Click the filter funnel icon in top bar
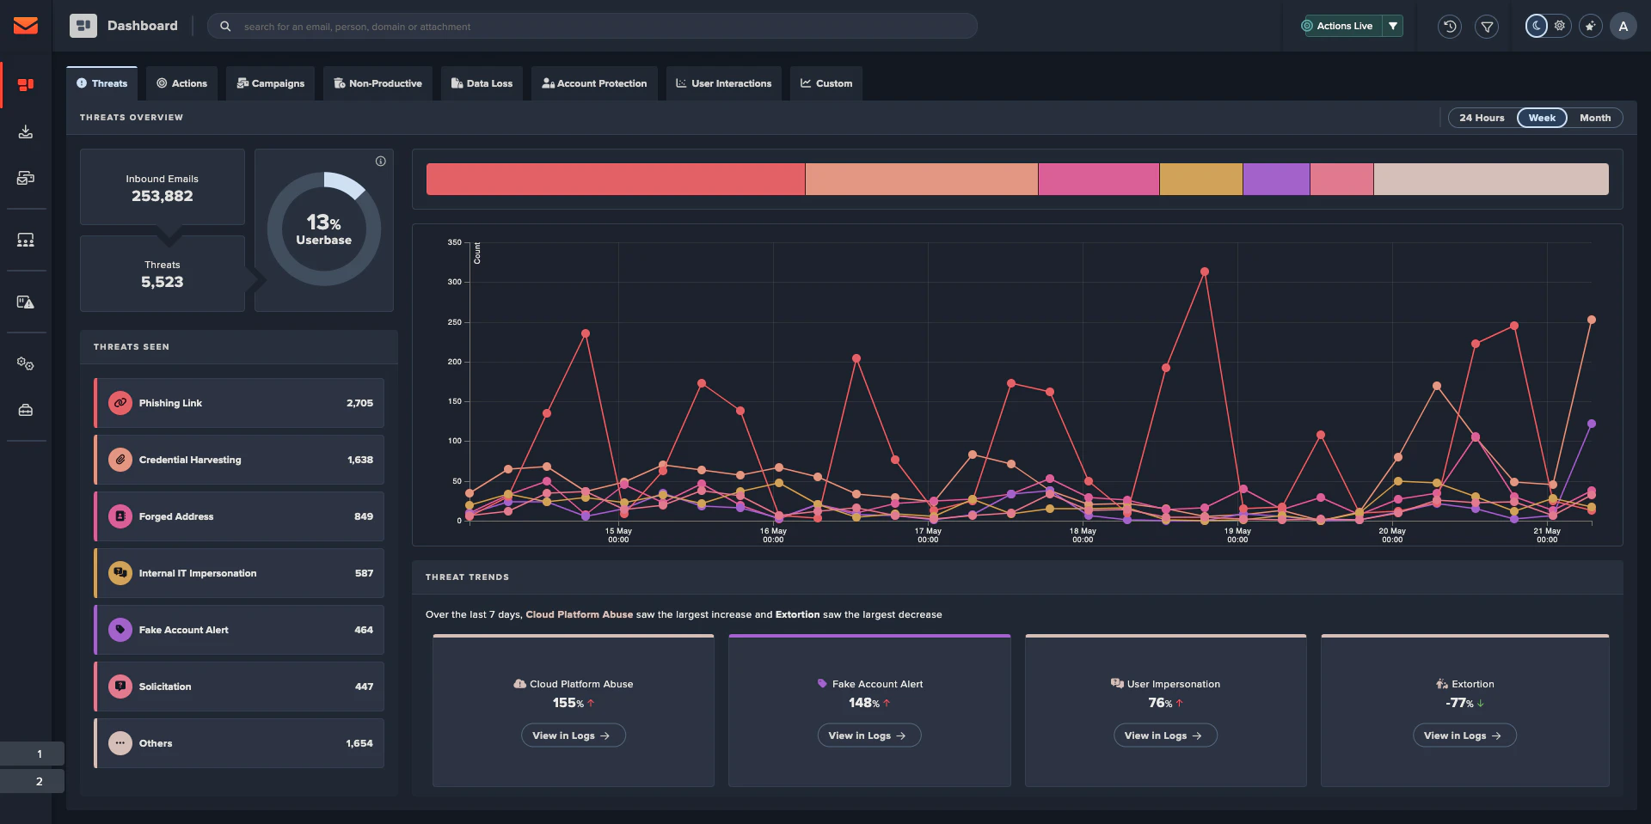Screen dimensions: 1651x824 coord(1487,27)
